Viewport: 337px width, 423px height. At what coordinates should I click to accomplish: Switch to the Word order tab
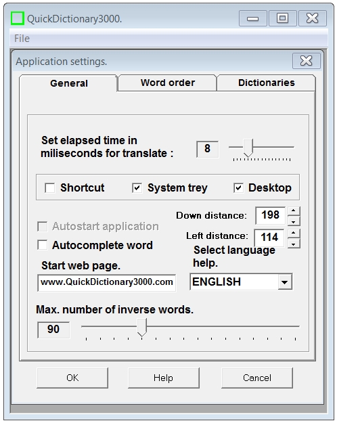point(168,83)
